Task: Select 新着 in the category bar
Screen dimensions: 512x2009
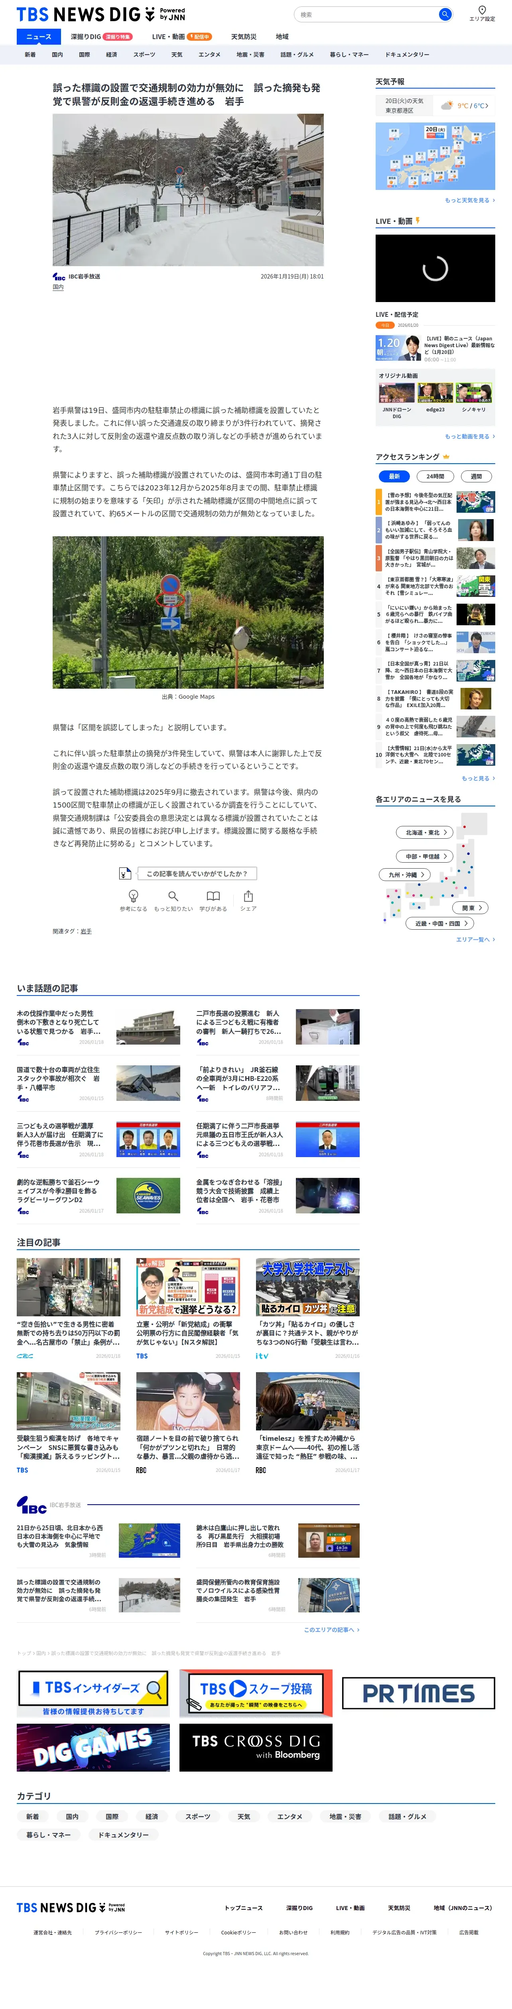Action: click(x=30, y=55)
